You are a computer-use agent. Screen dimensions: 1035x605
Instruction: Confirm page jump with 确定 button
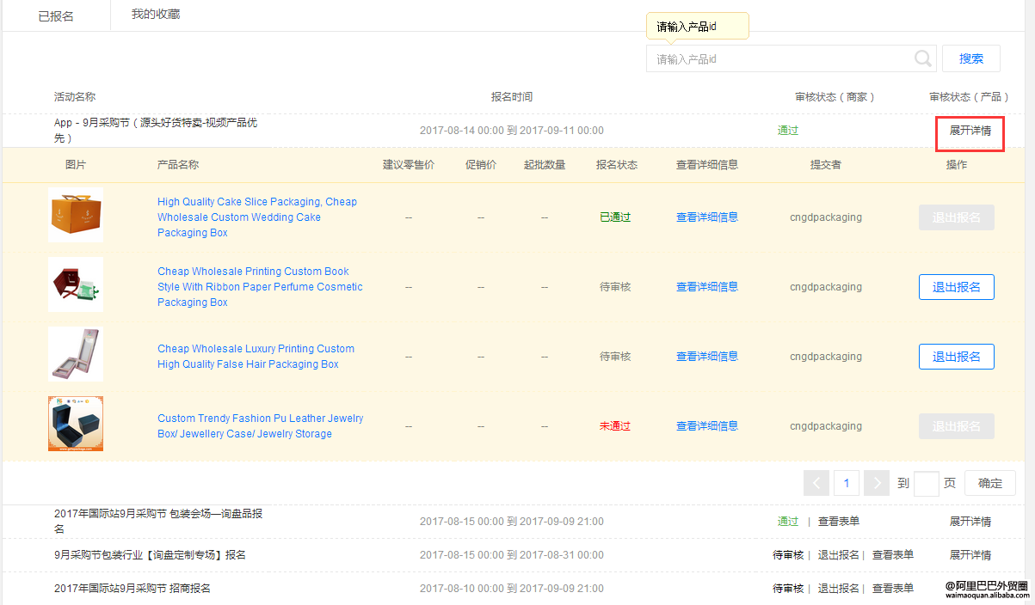click(x=989, y=483)
